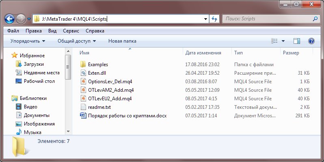Sort by the Тип column header
The image size is (324, 162).
click(238, 53)
